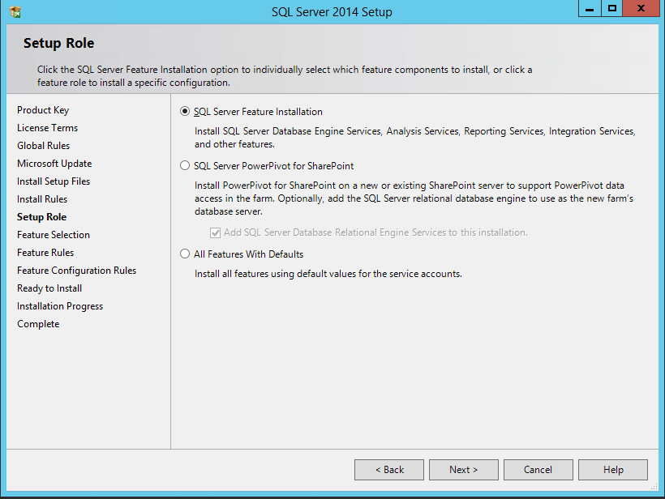Click the Product Key step in sidebar
665x499 pixels.
(x=43, y=110)
